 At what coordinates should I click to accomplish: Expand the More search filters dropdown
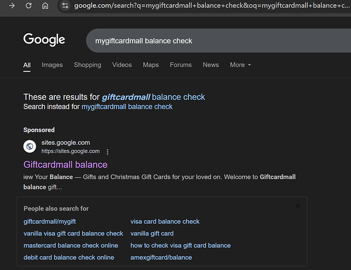coord(241,65)
